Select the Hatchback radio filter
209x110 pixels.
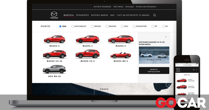72,26
